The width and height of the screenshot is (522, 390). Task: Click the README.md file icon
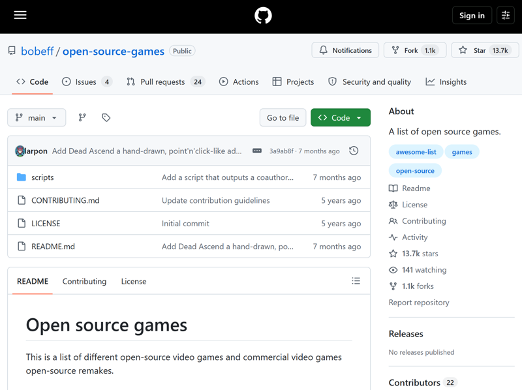tap(22, 247)
